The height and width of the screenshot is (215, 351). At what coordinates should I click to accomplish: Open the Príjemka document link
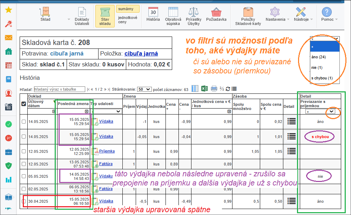107,151
